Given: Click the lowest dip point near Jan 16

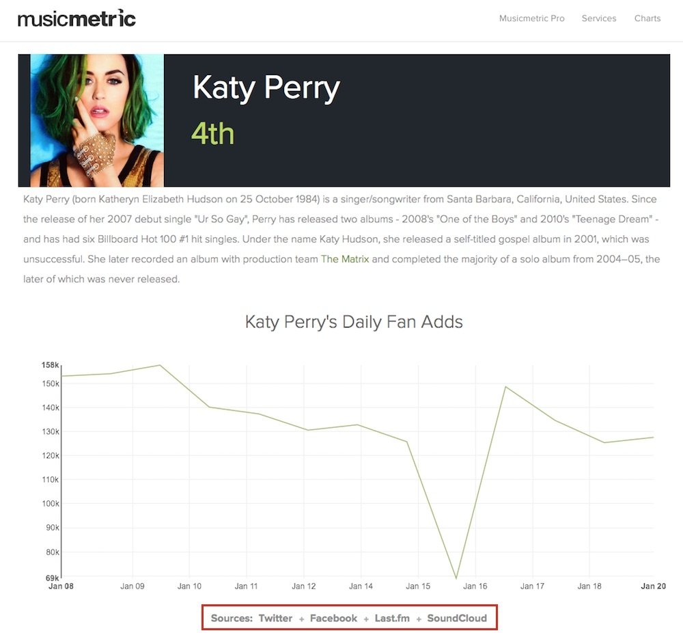Looking at the screenshot, I should [x=456, y=578].
